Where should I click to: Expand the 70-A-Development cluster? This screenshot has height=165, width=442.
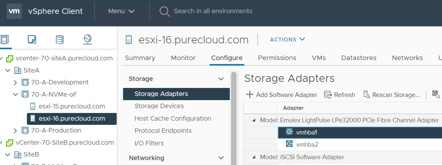click(x=15, y=82)
